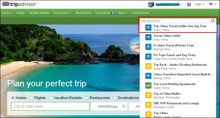Choose Top Level Holiday Apartments suggestion

(178, 85)
